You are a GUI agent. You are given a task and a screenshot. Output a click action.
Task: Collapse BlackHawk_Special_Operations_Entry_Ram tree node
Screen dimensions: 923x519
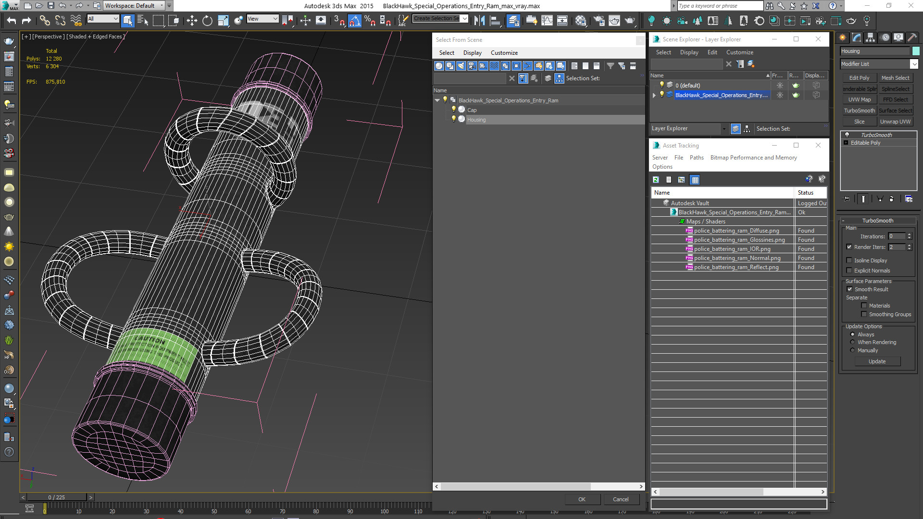pos(437,100)
